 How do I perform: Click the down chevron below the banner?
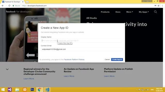point(7,69)
